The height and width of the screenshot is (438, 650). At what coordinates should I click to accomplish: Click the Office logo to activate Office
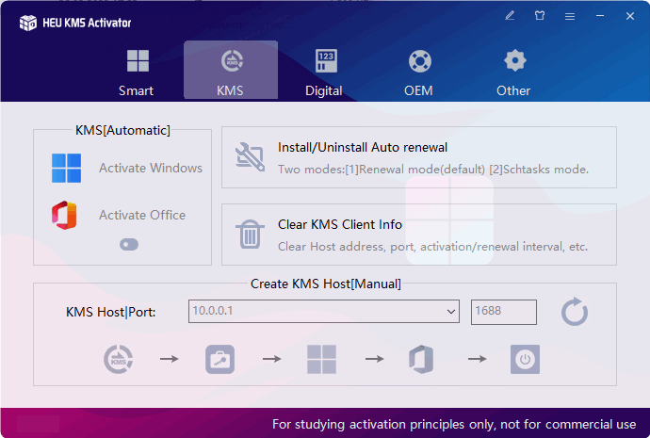click(67, 216)
